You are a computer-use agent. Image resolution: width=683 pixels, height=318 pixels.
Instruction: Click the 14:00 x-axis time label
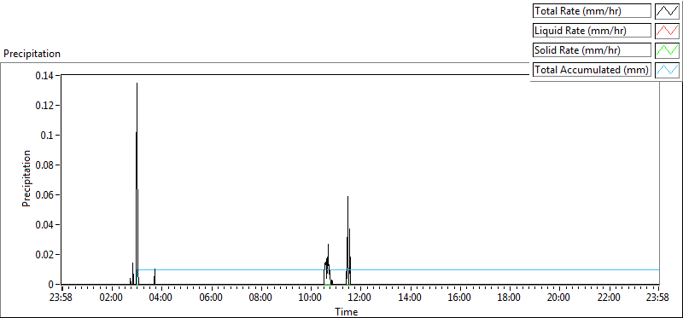[x=410, y=298]
